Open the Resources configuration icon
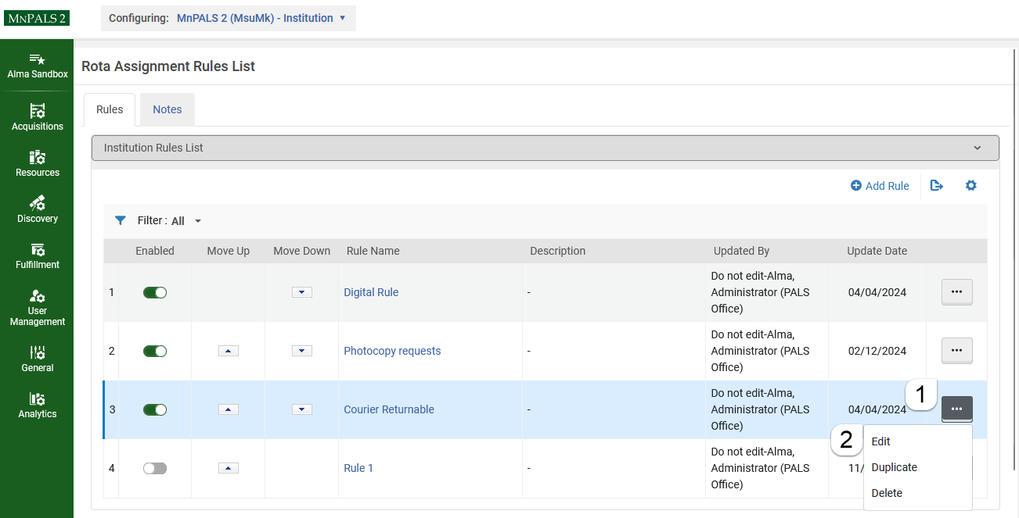The width and height of the screenshot is (1019, 518). 37,158
